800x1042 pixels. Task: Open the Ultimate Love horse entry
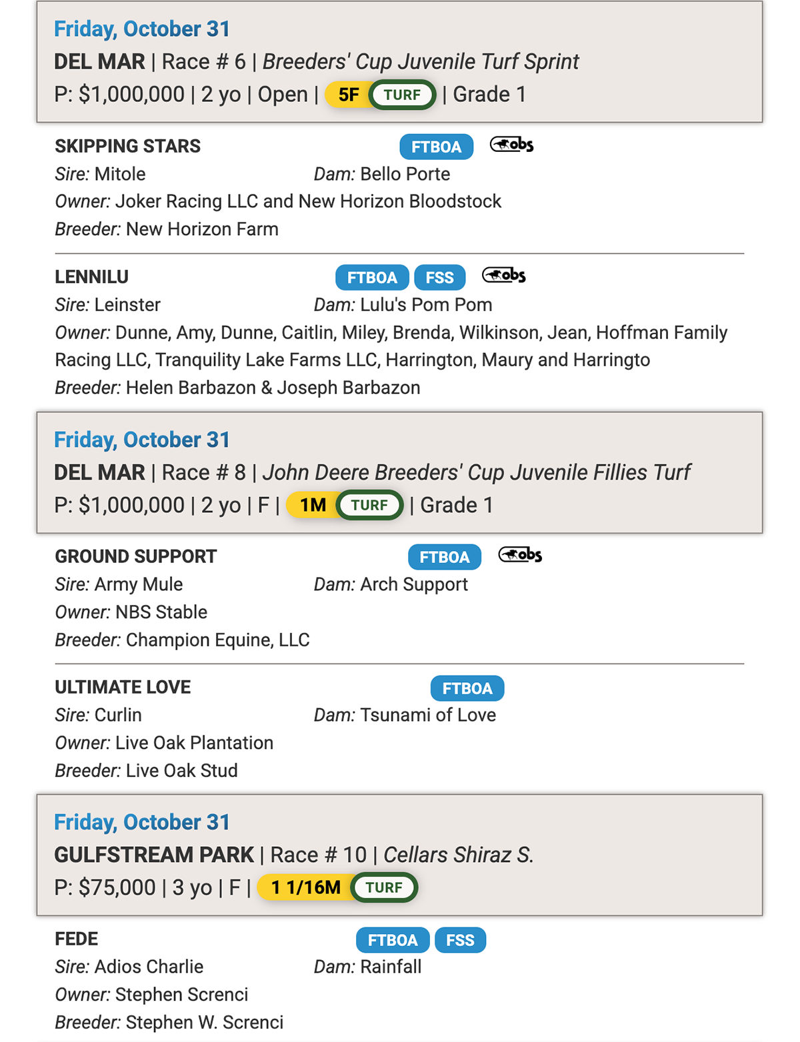(x=123, y=687)
